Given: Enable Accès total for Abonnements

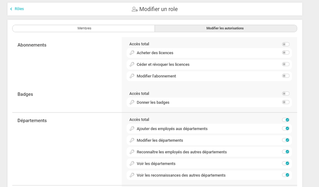Looking at the screenshot, I should click(x=286, y=44).
